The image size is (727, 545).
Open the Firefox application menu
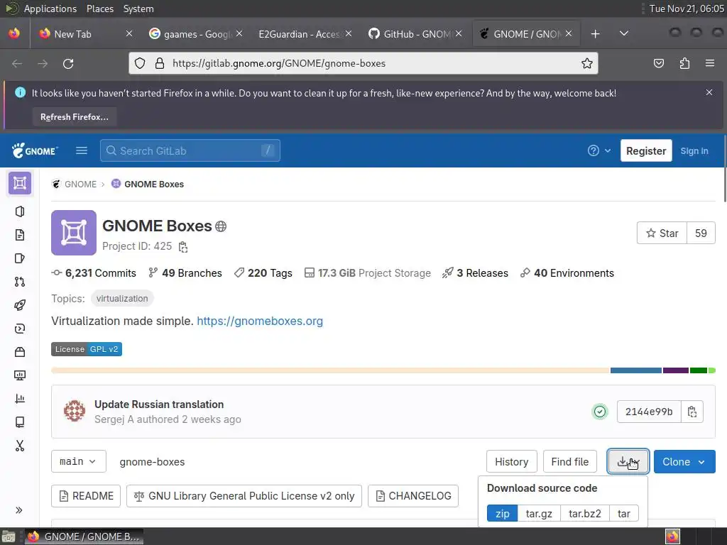click(x=710, y=63)
